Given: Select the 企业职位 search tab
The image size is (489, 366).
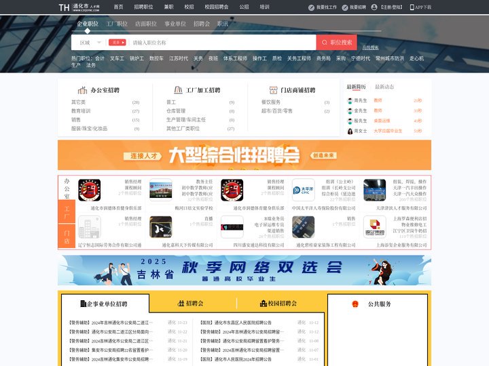Looking at the screenshot, I should (88, 24).
